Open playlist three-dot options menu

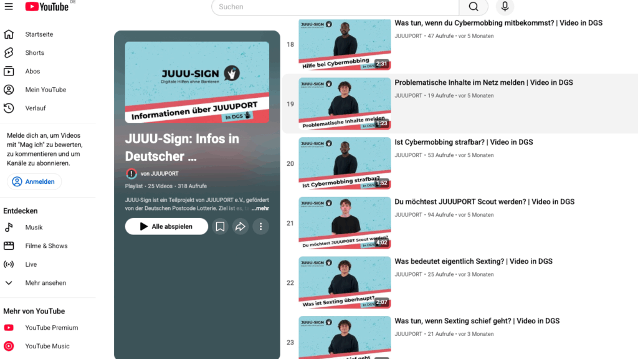(261, 226)
